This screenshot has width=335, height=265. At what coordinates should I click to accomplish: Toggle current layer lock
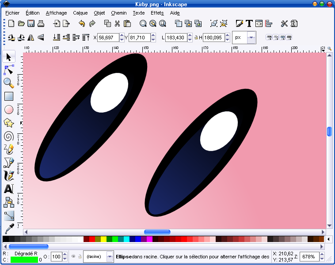click(x=80, y=256)
